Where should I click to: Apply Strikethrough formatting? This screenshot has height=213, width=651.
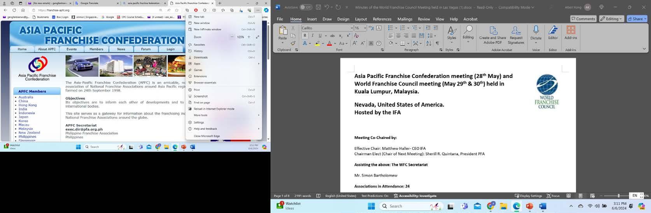coord(332,35)
